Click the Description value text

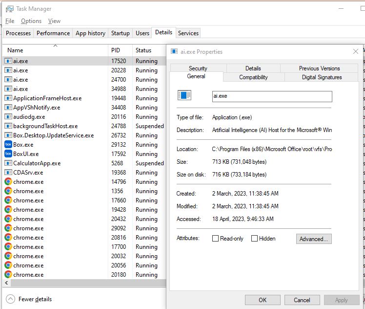pos(272,130)
